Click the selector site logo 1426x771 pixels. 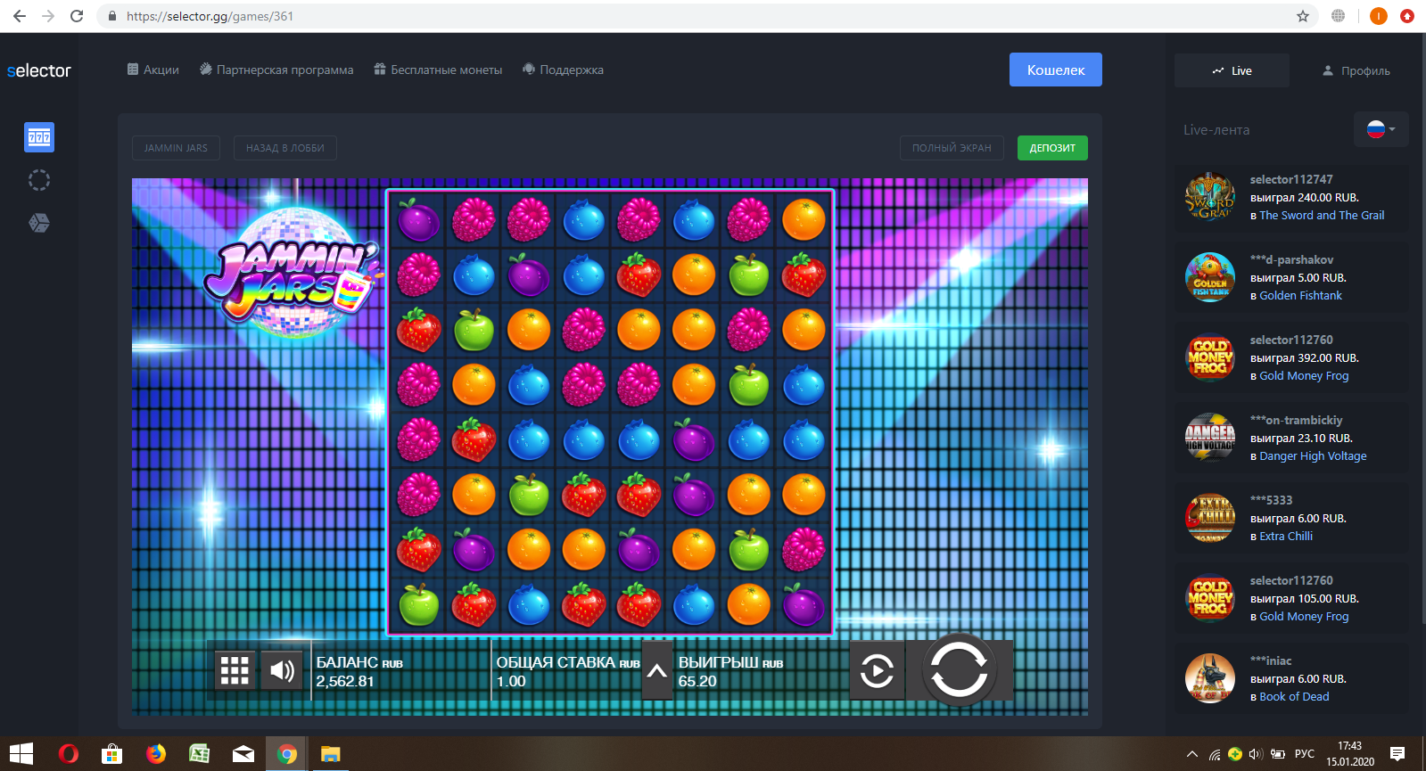coord(39,70)
